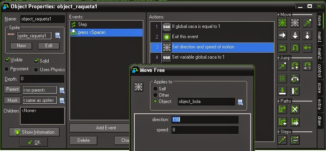The height and width of the screenshot is (151, 326).
Task: Select the Jump to Random action icon
Action: coord(307,66)
